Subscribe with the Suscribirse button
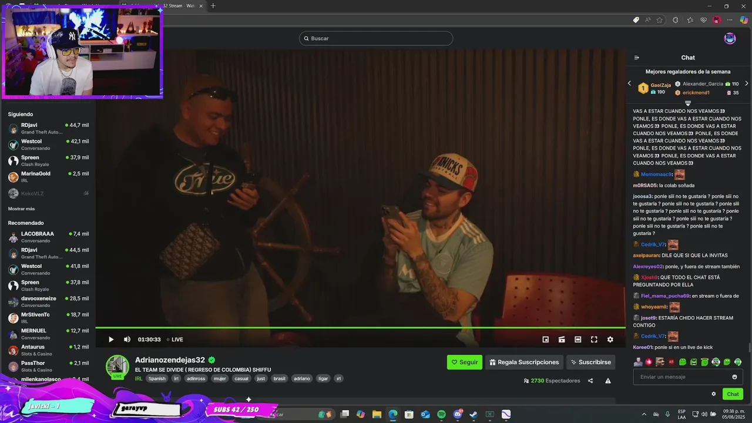The width and height of the screenshot is (752, 423). click(x=590, y=362)
